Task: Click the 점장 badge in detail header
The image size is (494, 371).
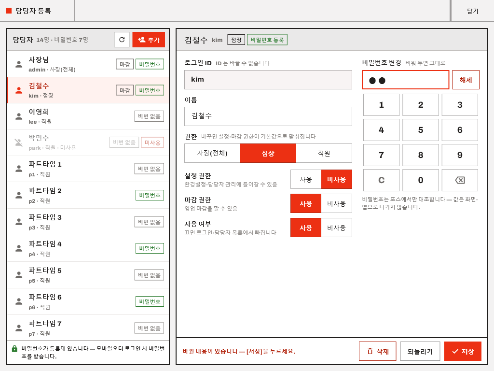Action: [x=236, y=40]
